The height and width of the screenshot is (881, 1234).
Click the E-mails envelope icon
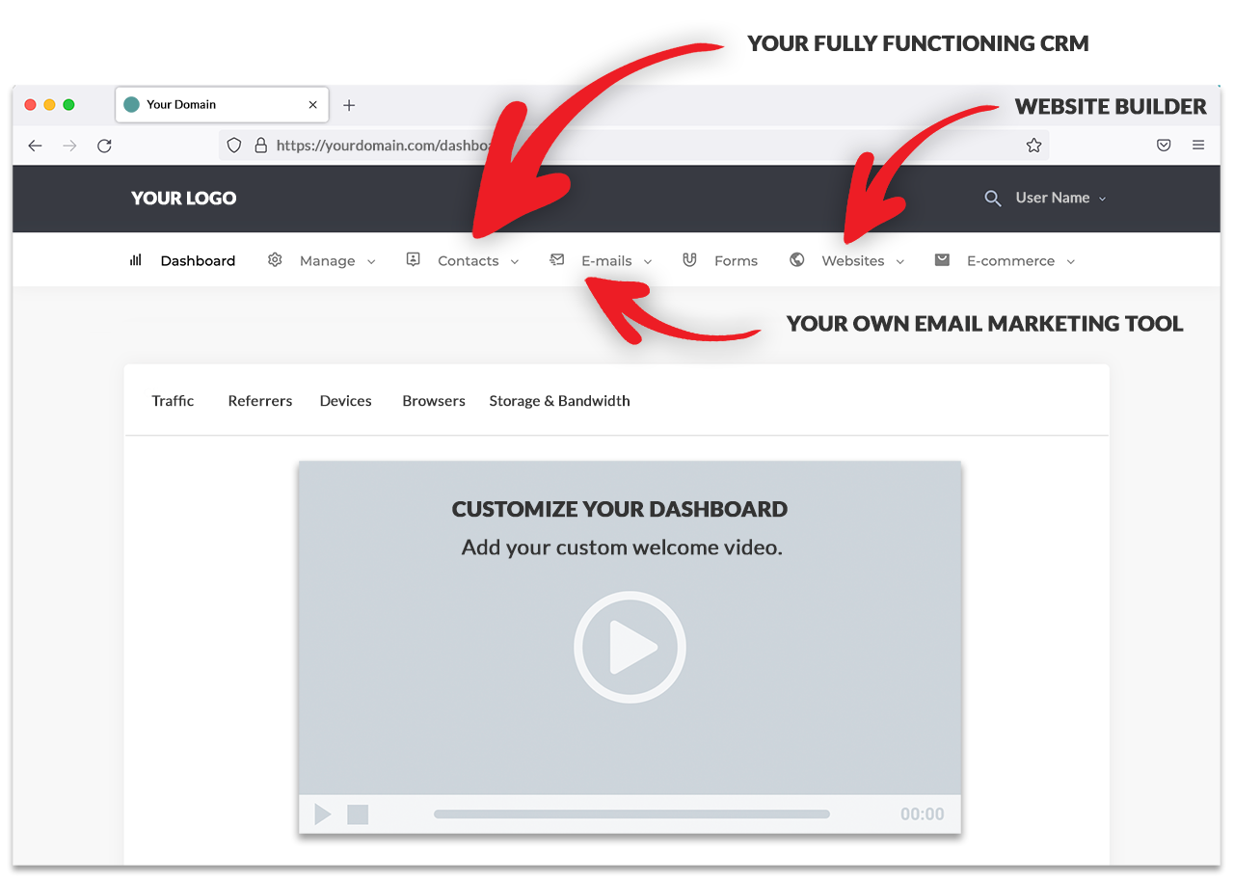(557, 259)
